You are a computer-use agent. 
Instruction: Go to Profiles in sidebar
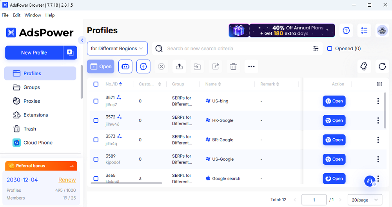(40, 73)
